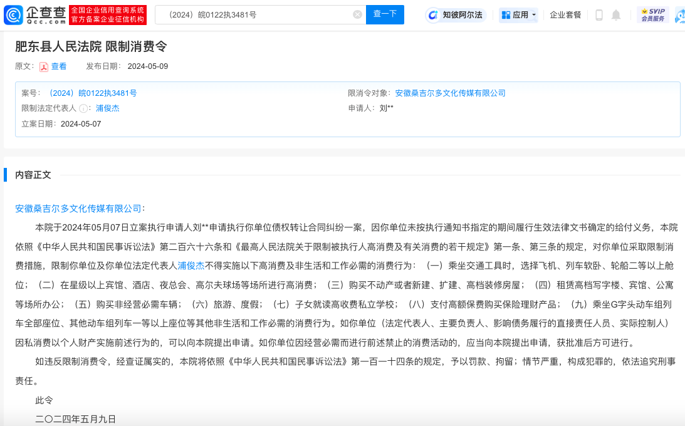The height and width of the screenshot is (426, 685).
Task: Clear the search box text
Action: click(357, 14)
